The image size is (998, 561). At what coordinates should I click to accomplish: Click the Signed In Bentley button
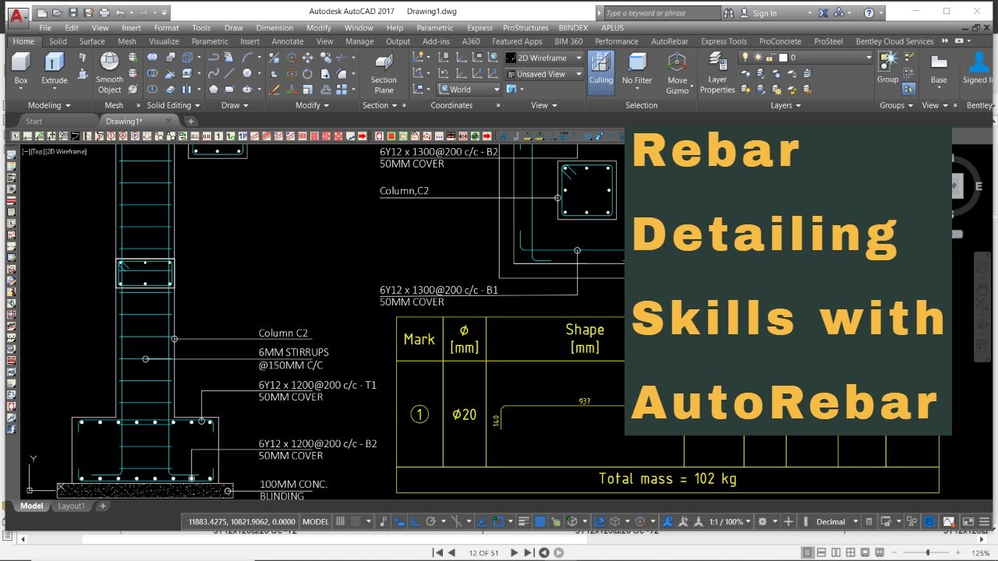[978, 69]
